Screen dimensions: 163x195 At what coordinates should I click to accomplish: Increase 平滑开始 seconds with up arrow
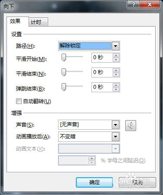[x=116, y=56]
